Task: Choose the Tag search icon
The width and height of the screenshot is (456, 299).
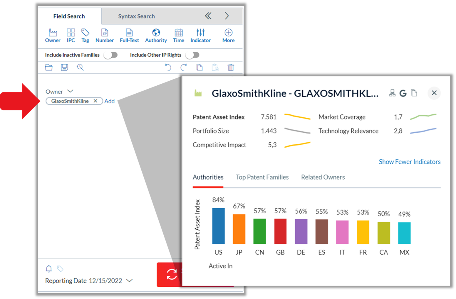Action: (x=85, y=36)
